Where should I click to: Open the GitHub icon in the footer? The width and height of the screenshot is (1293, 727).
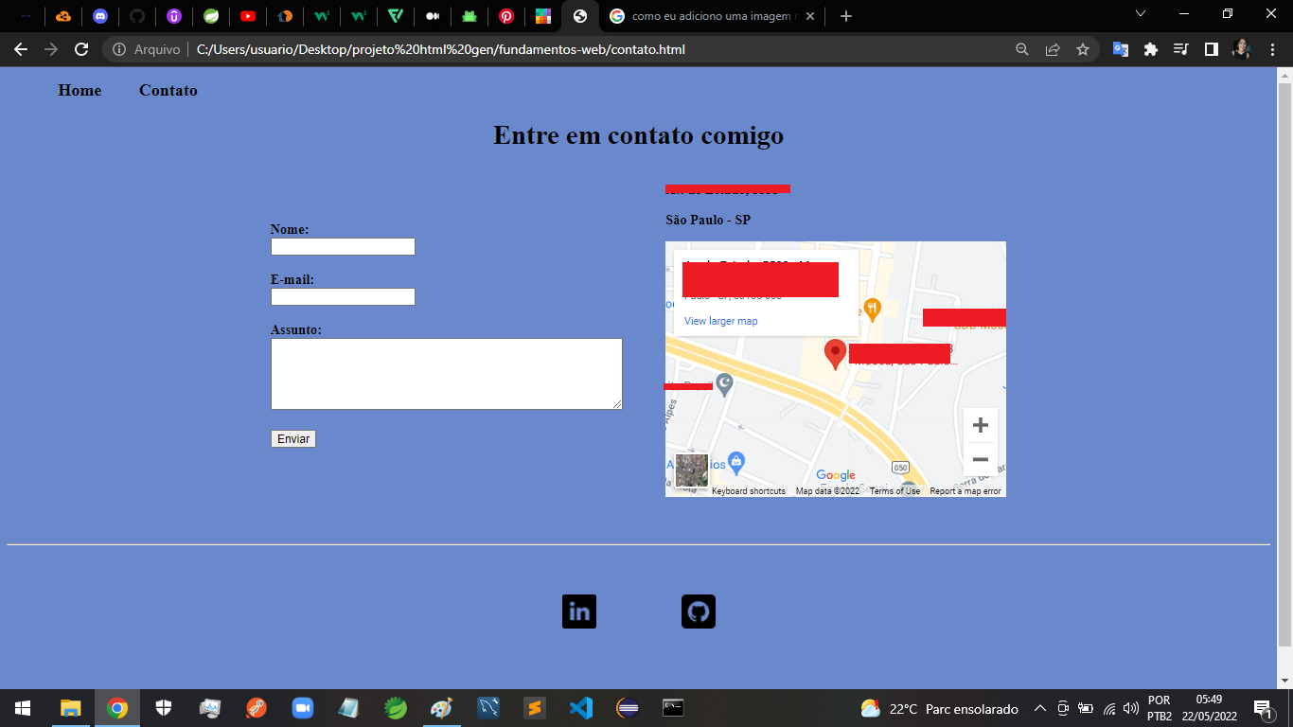tap(698, 612)
